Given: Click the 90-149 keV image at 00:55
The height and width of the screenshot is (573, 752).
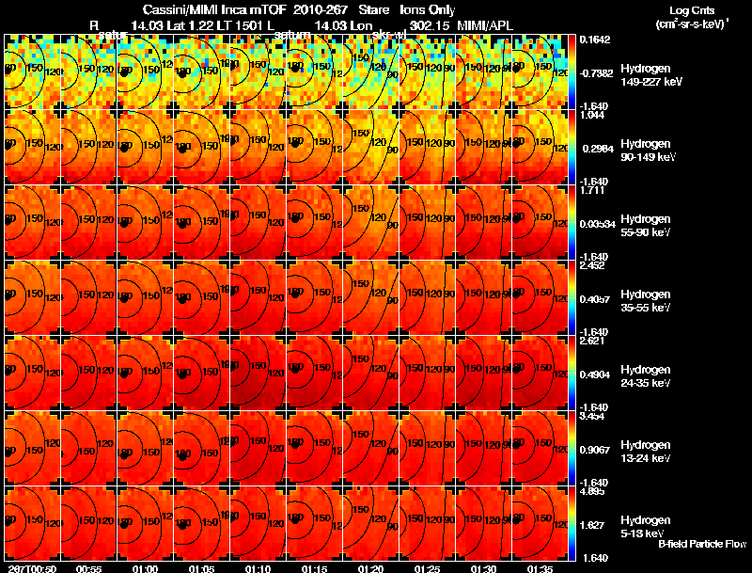Looking at the screenshot, I should coord(88,148).
